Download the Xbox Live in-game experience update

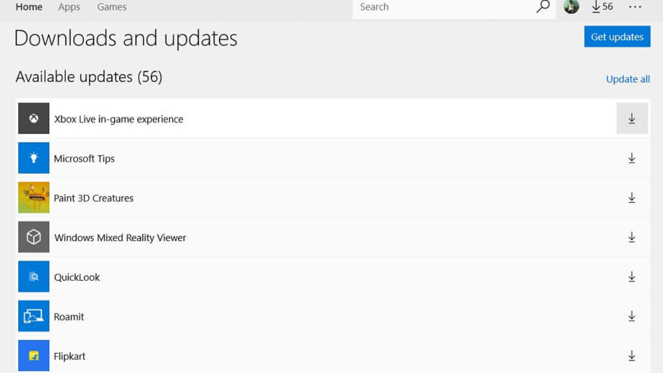tap(632, 119)
